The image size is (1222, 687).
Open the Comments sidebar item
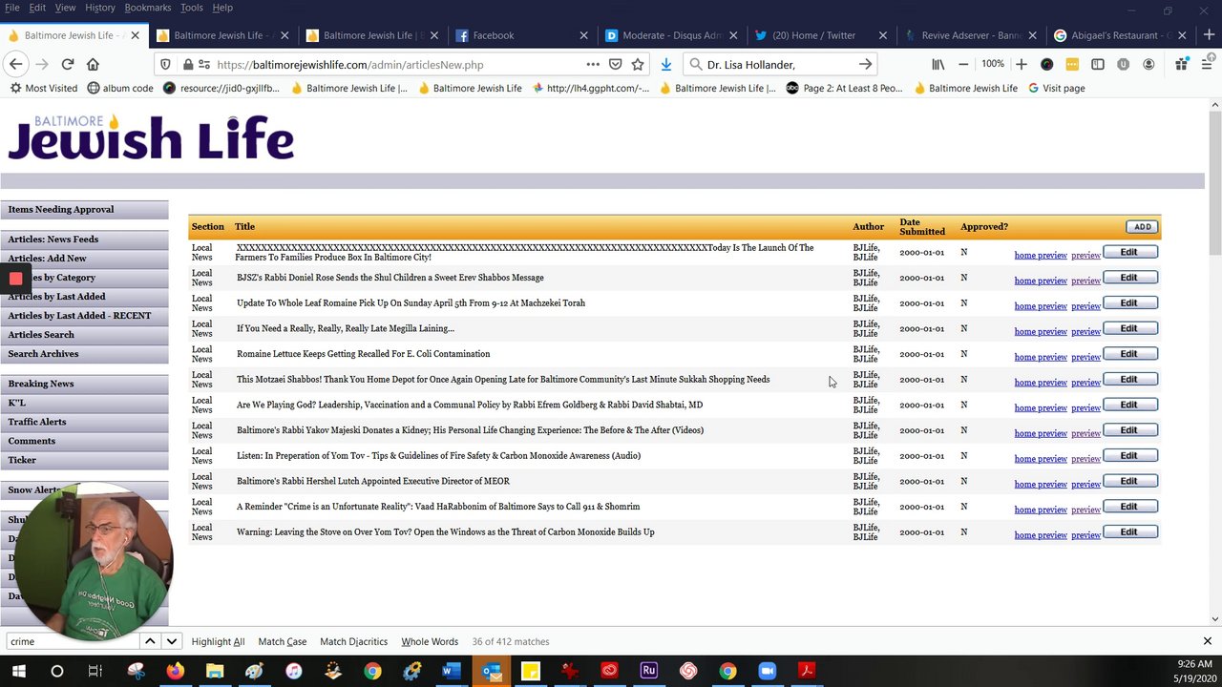pos(84,441)
